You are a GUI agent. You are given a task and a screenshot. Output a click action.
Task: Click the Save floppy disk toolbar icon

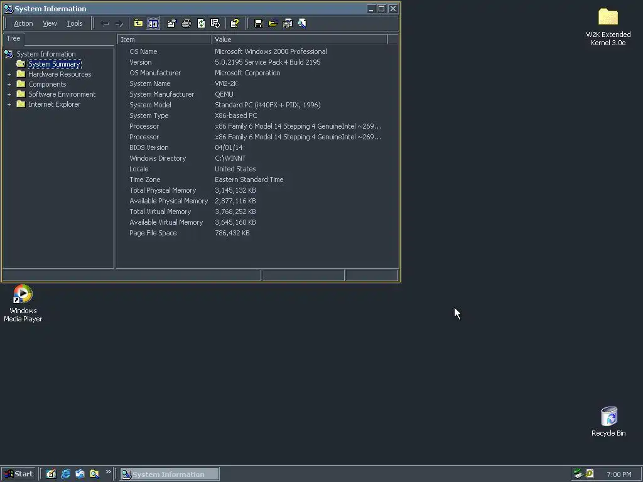(258, 23)
